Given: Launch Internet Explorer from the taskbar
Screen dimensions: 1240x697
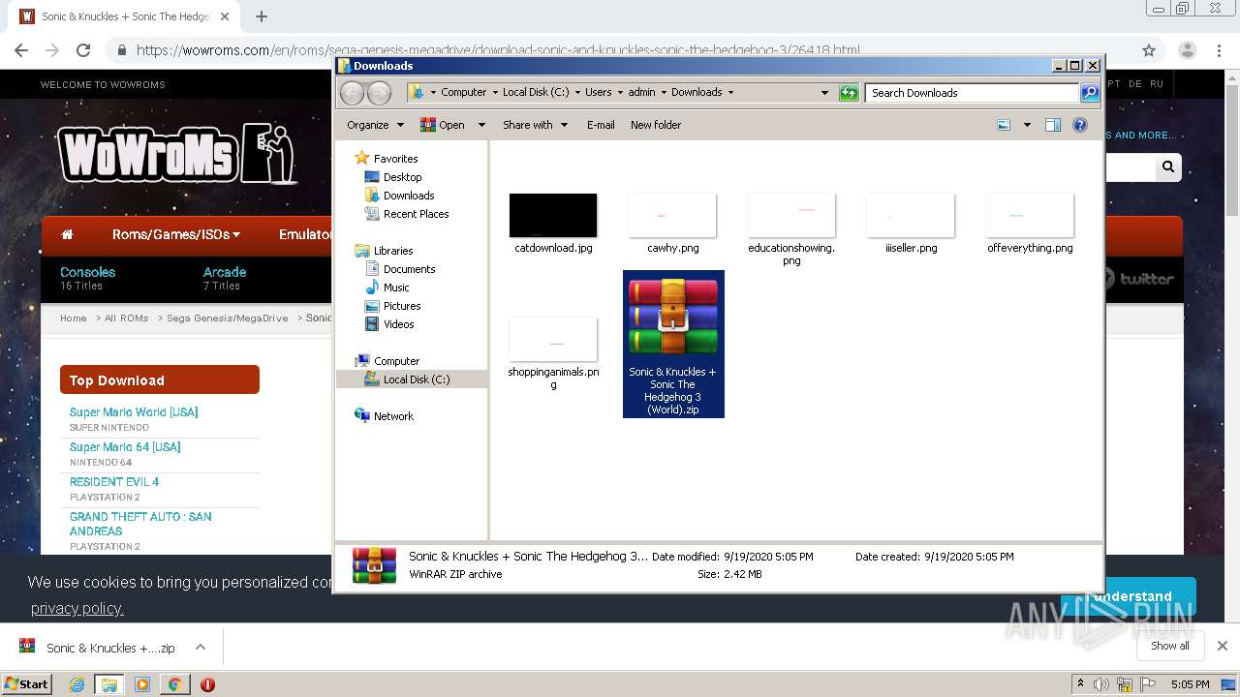Looking at the screenshot, I should pos(77,684).
